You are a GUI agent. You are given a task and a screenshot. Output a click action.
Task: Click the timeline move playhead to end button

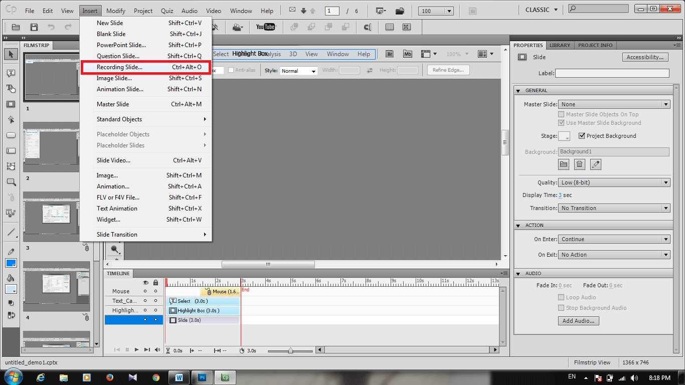coord(147,350)
